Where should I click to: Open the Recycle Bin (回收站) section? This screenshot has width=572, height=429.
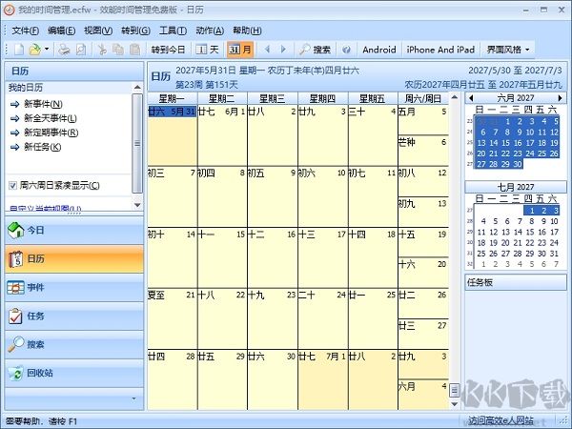click(73, 373)
